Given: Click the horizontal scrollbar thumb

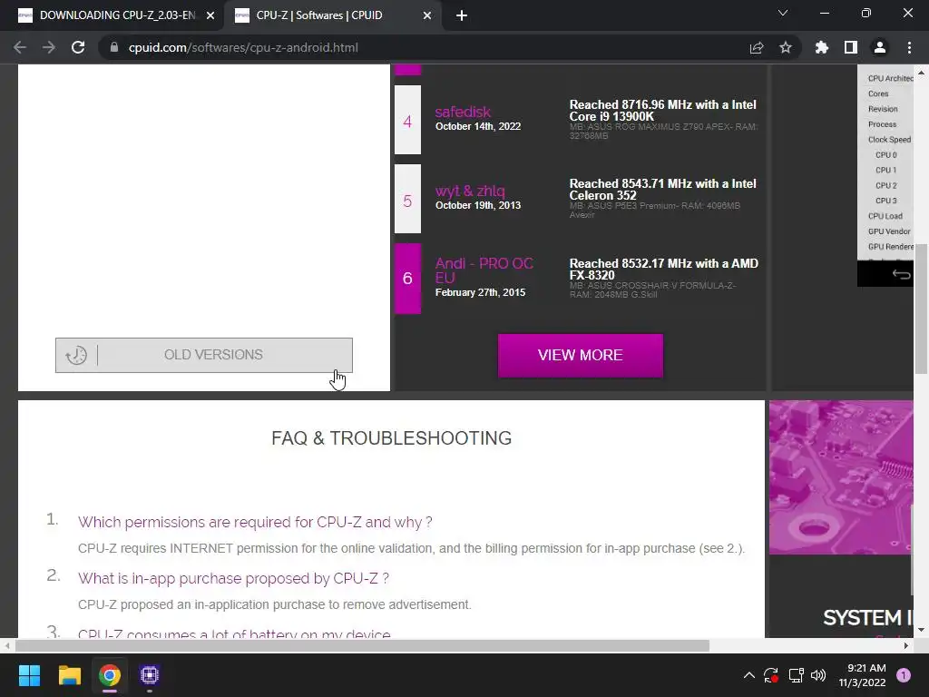Looking at the screenshot, I should [363, 645].
